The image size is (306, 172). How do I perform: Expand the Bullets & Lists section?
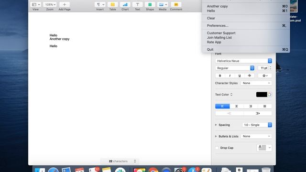click(216, 136)
